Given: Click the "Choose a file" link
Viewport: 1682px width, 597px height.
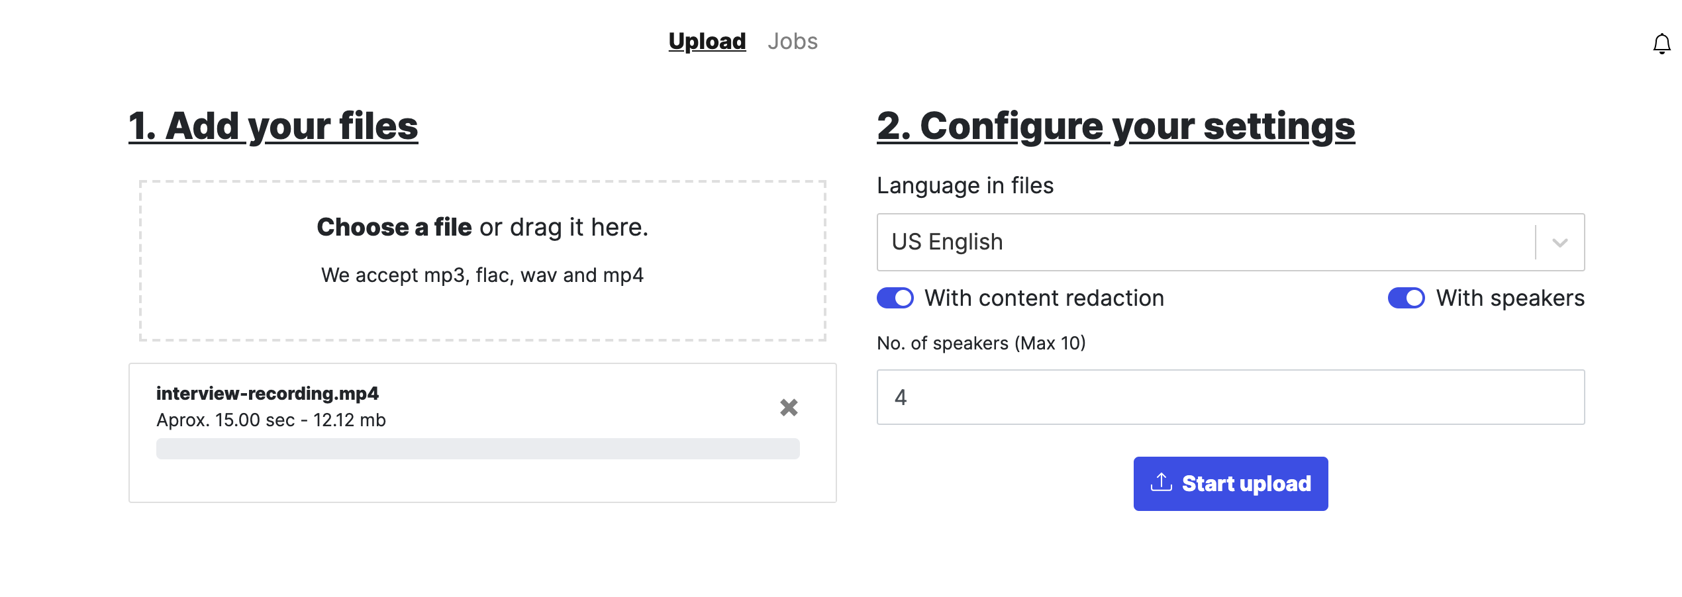Looking at the screenshot, I should (394, 228).
